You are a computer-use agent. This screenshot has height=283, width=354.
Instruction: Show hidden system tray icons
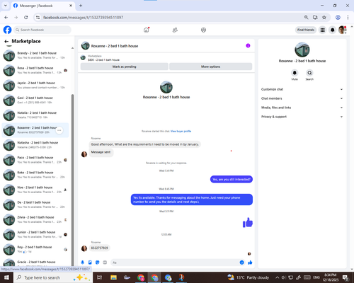click(278, 277)
